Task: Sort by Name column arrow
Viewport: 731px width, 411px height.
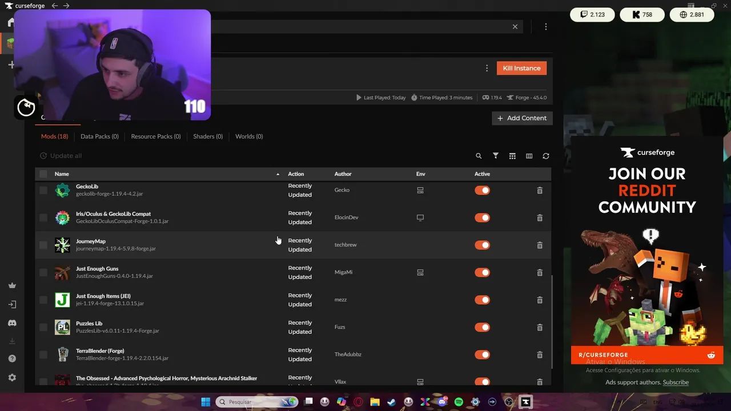Action: point(278,174)
